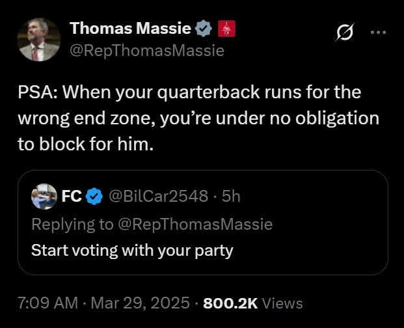Open the three-dot more options menu
The width and height of the screenshot is (404, 328).
(378, 31)
